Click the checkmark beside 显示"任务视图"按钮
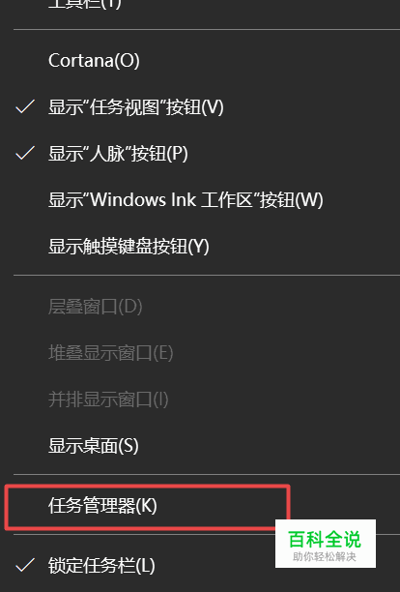Screen dimensions: 400x592 pyautogui.click(x=25, y=106)
